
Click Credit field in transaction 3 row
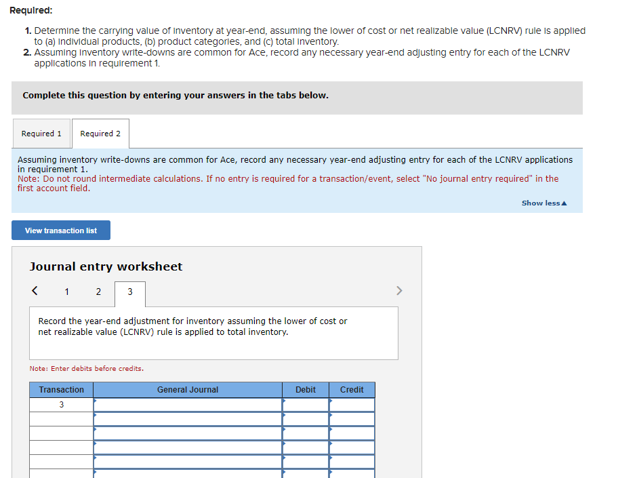point(352,405)
